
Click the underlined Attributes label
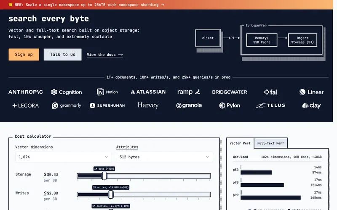[127, 147]
